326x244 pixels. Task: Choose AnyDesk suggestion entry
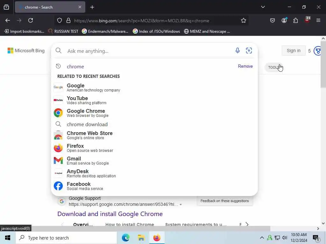154,173
